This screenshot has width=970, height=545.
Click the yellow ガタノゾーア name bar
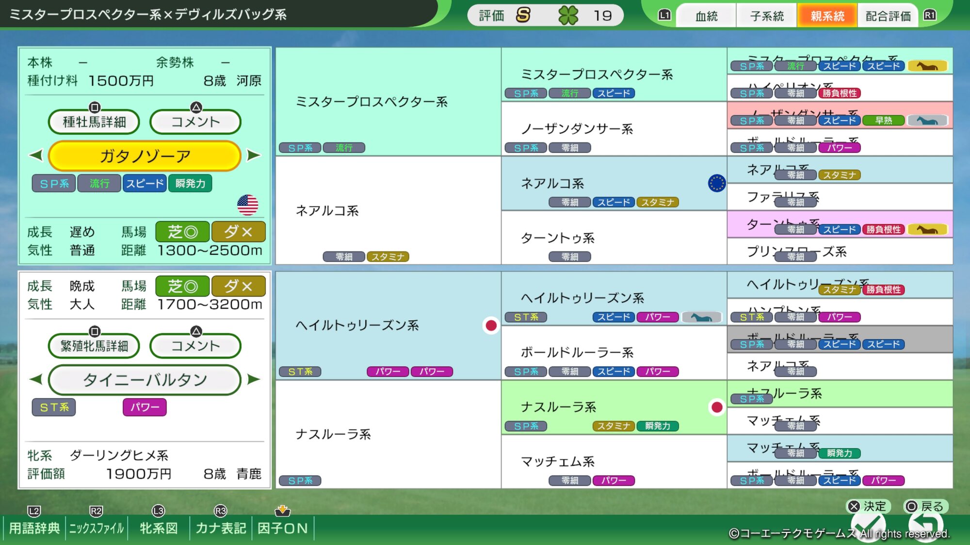[x=145, y=156]
